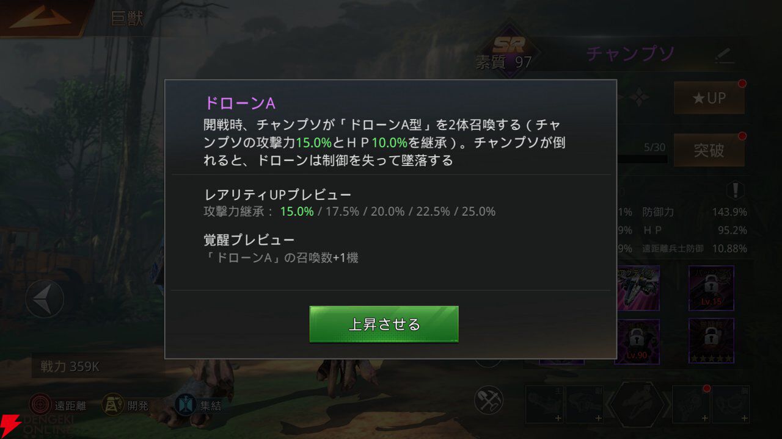Add equipment in first empty gear slot
Viewport: 782px width, 439px height.
(545, 405)
